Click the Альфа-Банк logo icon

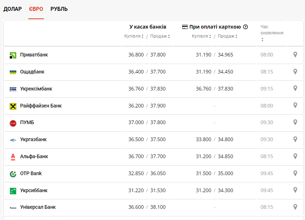click(13, 157)
